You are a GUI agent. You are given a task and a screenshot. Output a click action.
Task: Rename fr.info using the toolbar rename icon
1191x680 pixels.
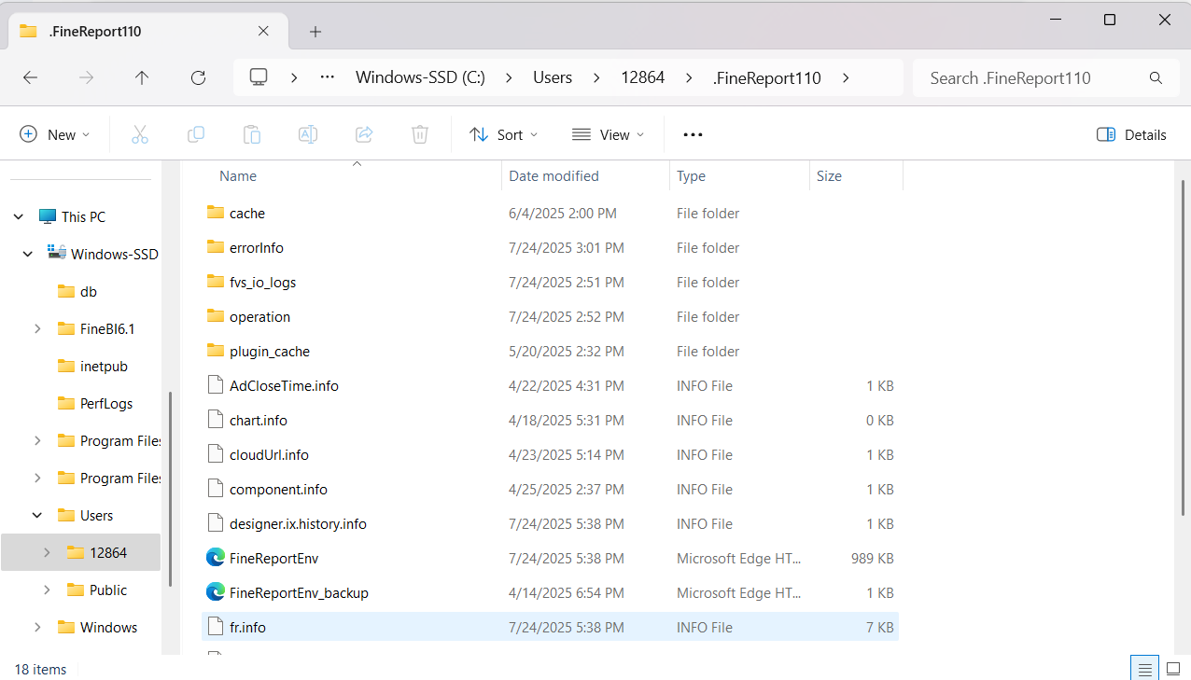pyautogui.click(x=308, y=134)
